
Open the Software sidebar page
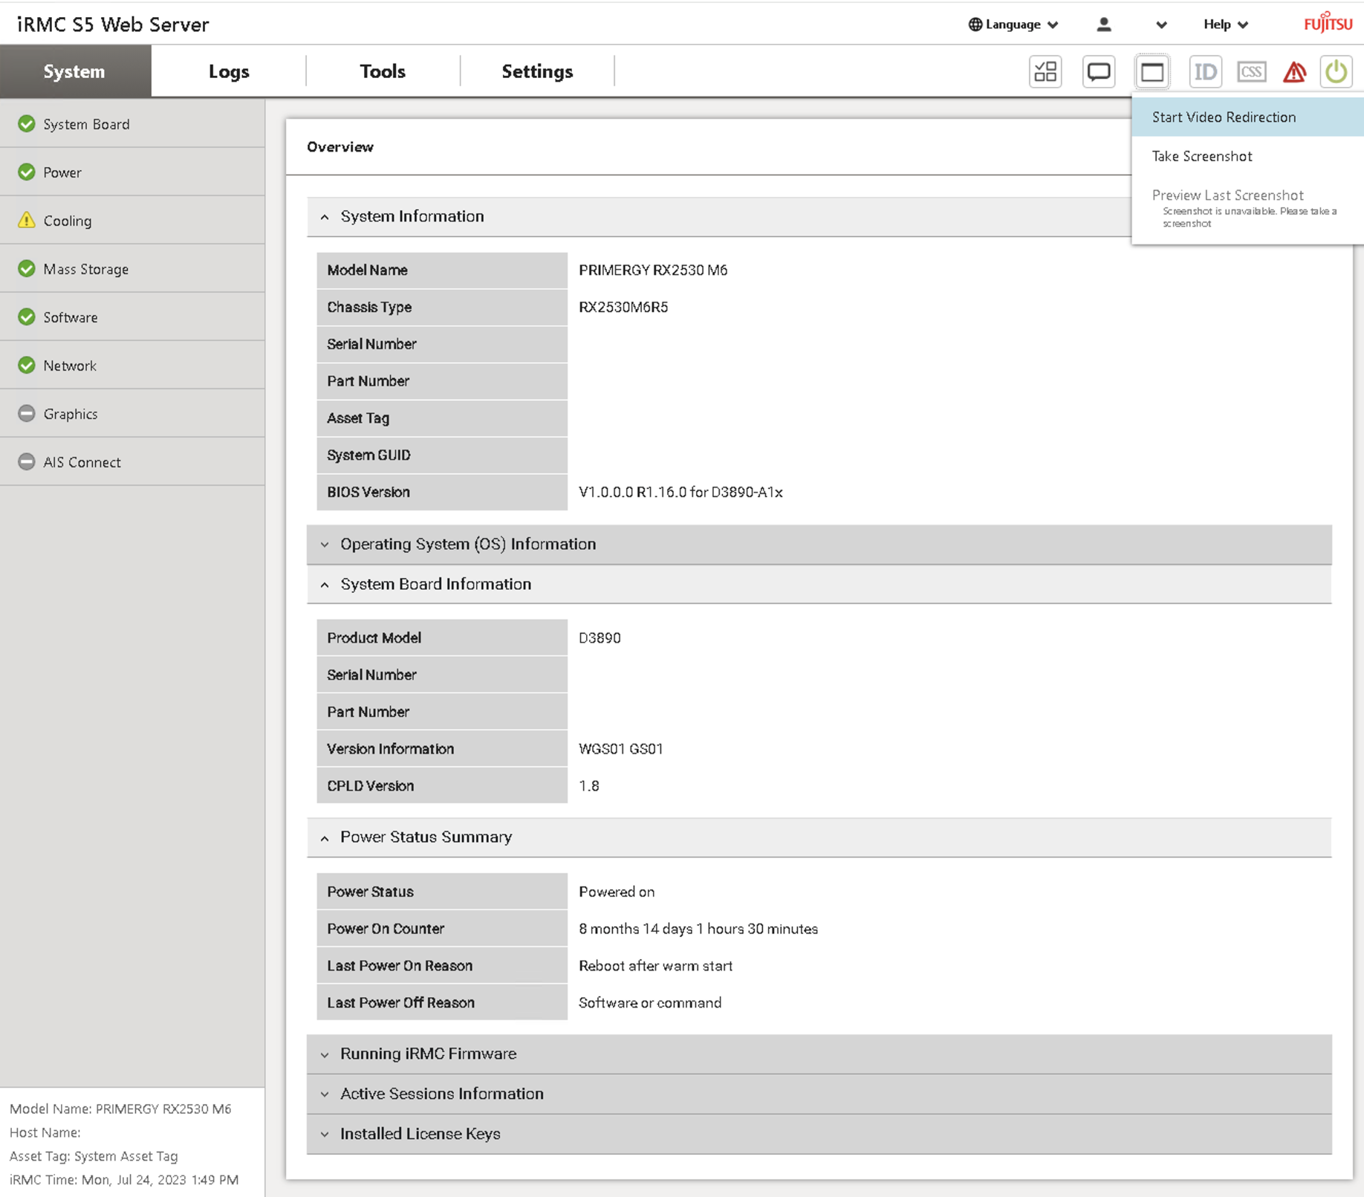coord(132,317)
